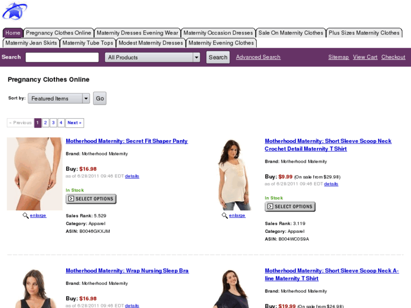Open Maternity Occasion Dresses tab
Screen dimensions: 411x308
pos(218,33)
